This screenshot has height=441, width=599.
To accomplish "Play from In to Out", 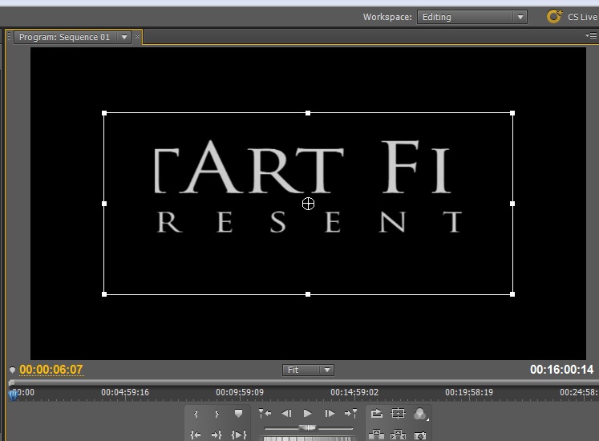I will pyautogui.click(x=239, y=435).
